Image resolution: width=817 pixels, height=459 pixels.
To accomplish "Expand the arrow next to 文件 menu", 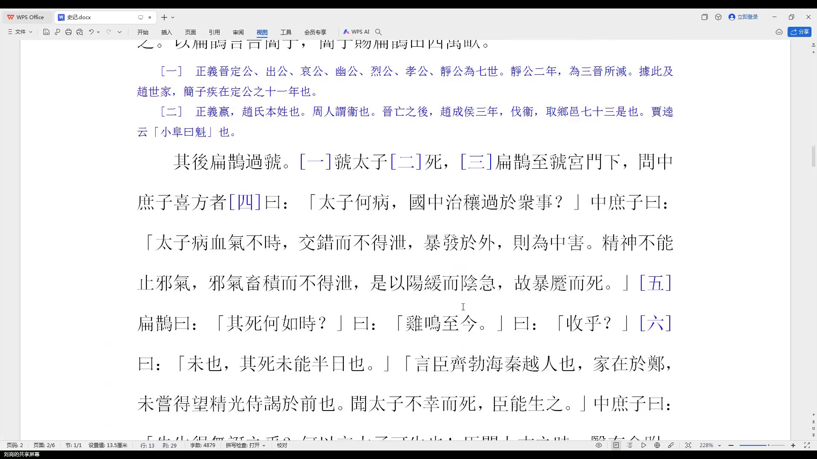I will 31,32.
